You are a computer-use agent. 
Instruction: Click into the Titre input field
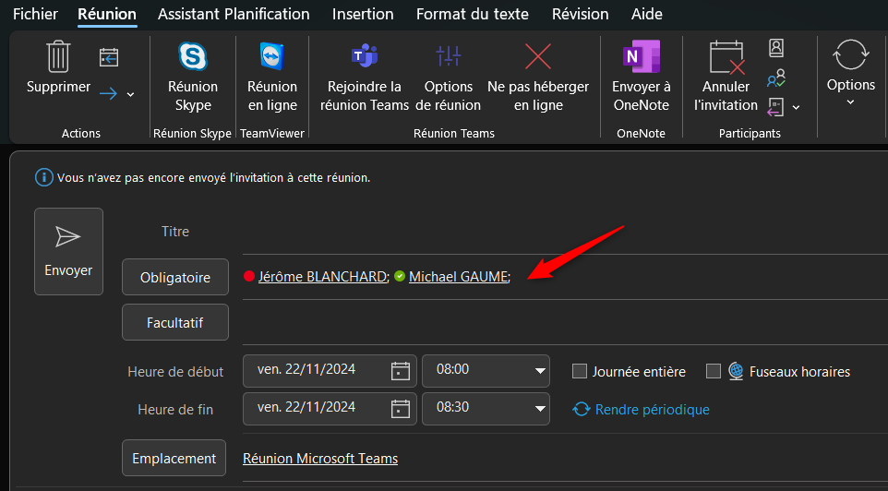point(554,232)
